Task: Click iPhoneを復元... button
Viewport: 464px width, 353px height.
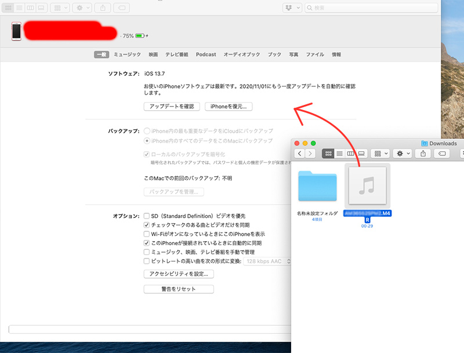Action: pos(229,107)
